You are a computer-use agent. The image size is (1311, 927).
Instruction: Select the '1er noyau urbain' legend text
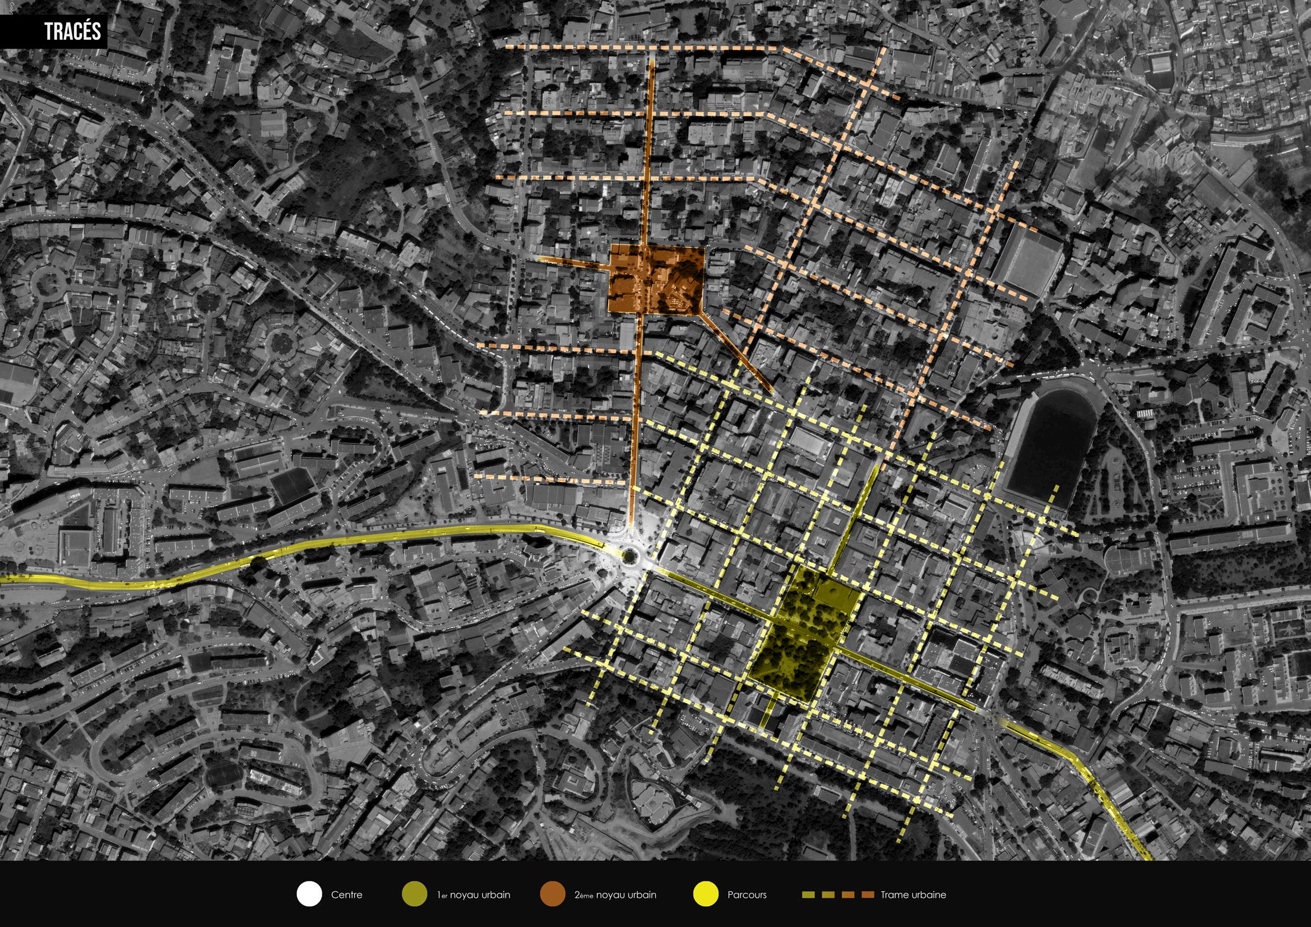(x=474, y=894)
